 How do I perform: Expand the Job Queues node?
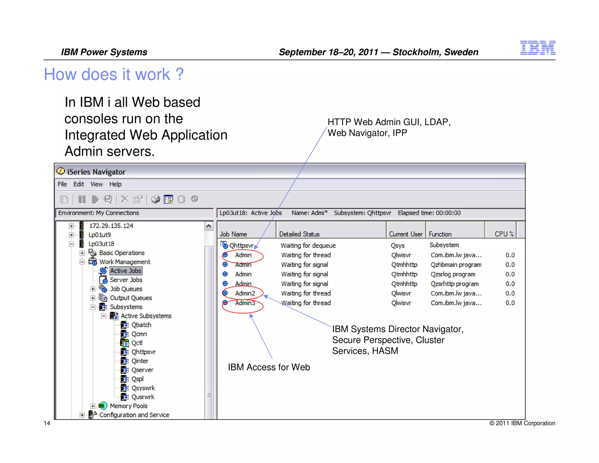pos(93,289)
